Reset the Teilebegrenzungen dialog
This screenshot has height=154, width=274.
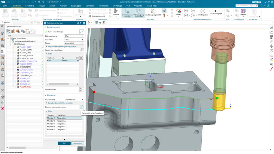78,23
